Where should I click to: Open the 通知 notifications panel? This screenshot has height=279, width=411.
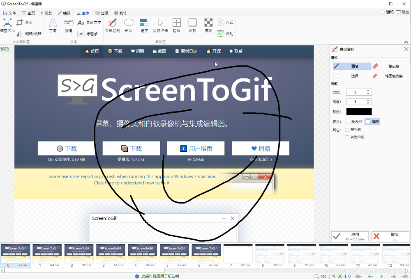[x=387, y=12]
